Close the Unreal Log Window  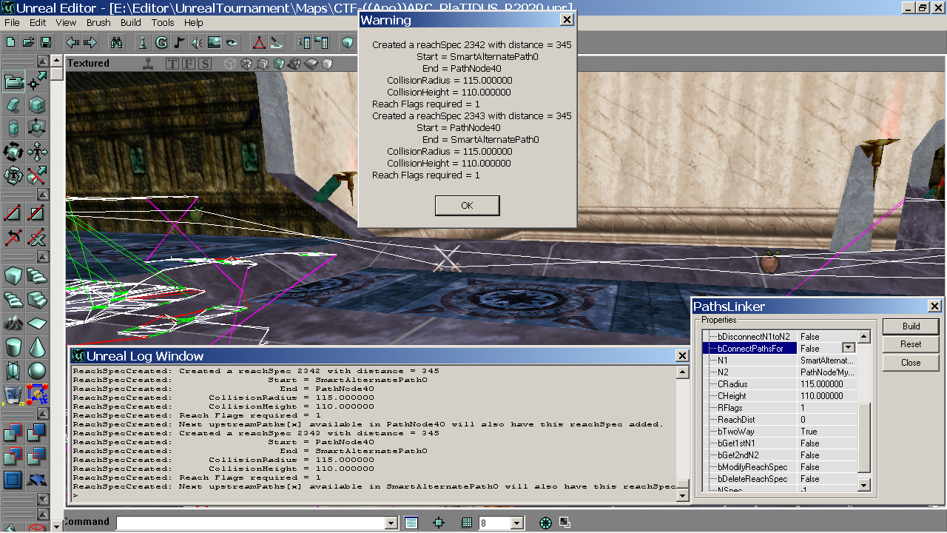[683, 356]
